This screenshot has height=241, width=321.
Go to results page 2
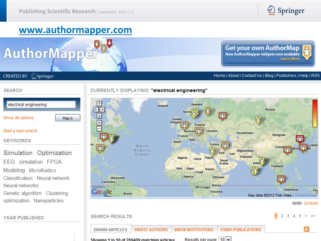click(x=282, y=216)
